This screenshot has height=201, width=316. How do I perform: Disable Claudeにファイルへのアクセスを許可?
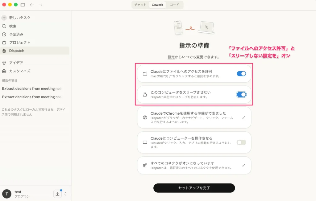[241, 74]
